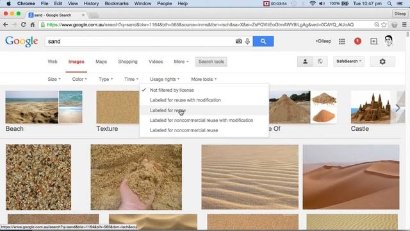The image size is (410, 231).
Task: Expand the Type filter dropdown
Action: (x=106, y=79)
